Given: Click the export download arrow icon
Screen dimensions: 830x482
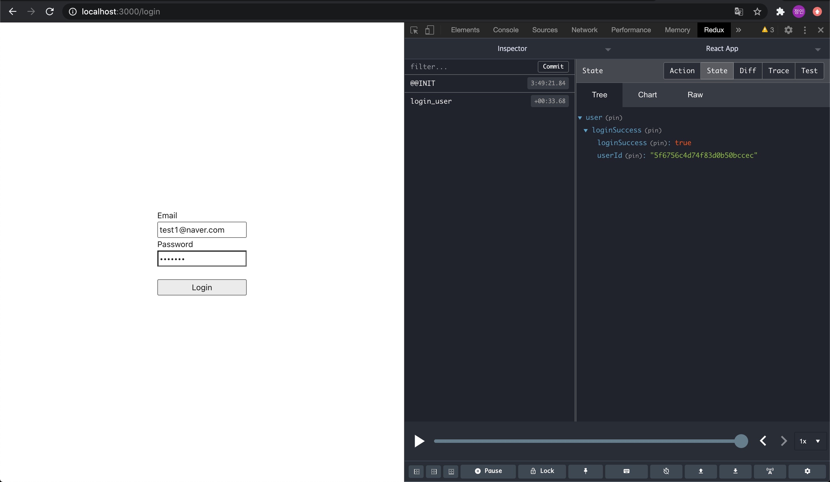Looking at the screenshot, I should click(x=735, y=471).
